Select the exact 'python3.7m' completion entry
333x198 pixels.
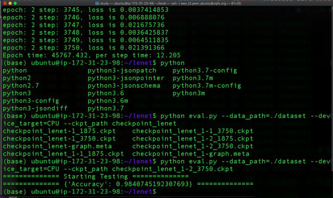192,78
